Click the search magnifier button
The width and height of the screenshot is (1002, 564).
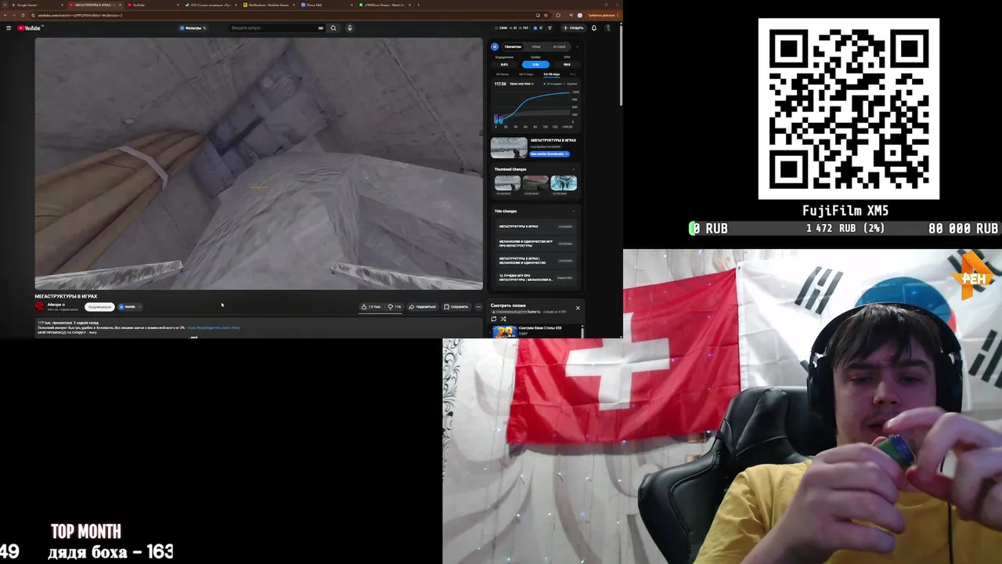(x=333, y=28)
